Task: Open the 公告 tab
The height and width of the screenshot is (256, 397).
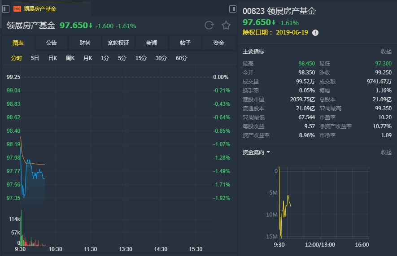Action: tap(52, 43)
